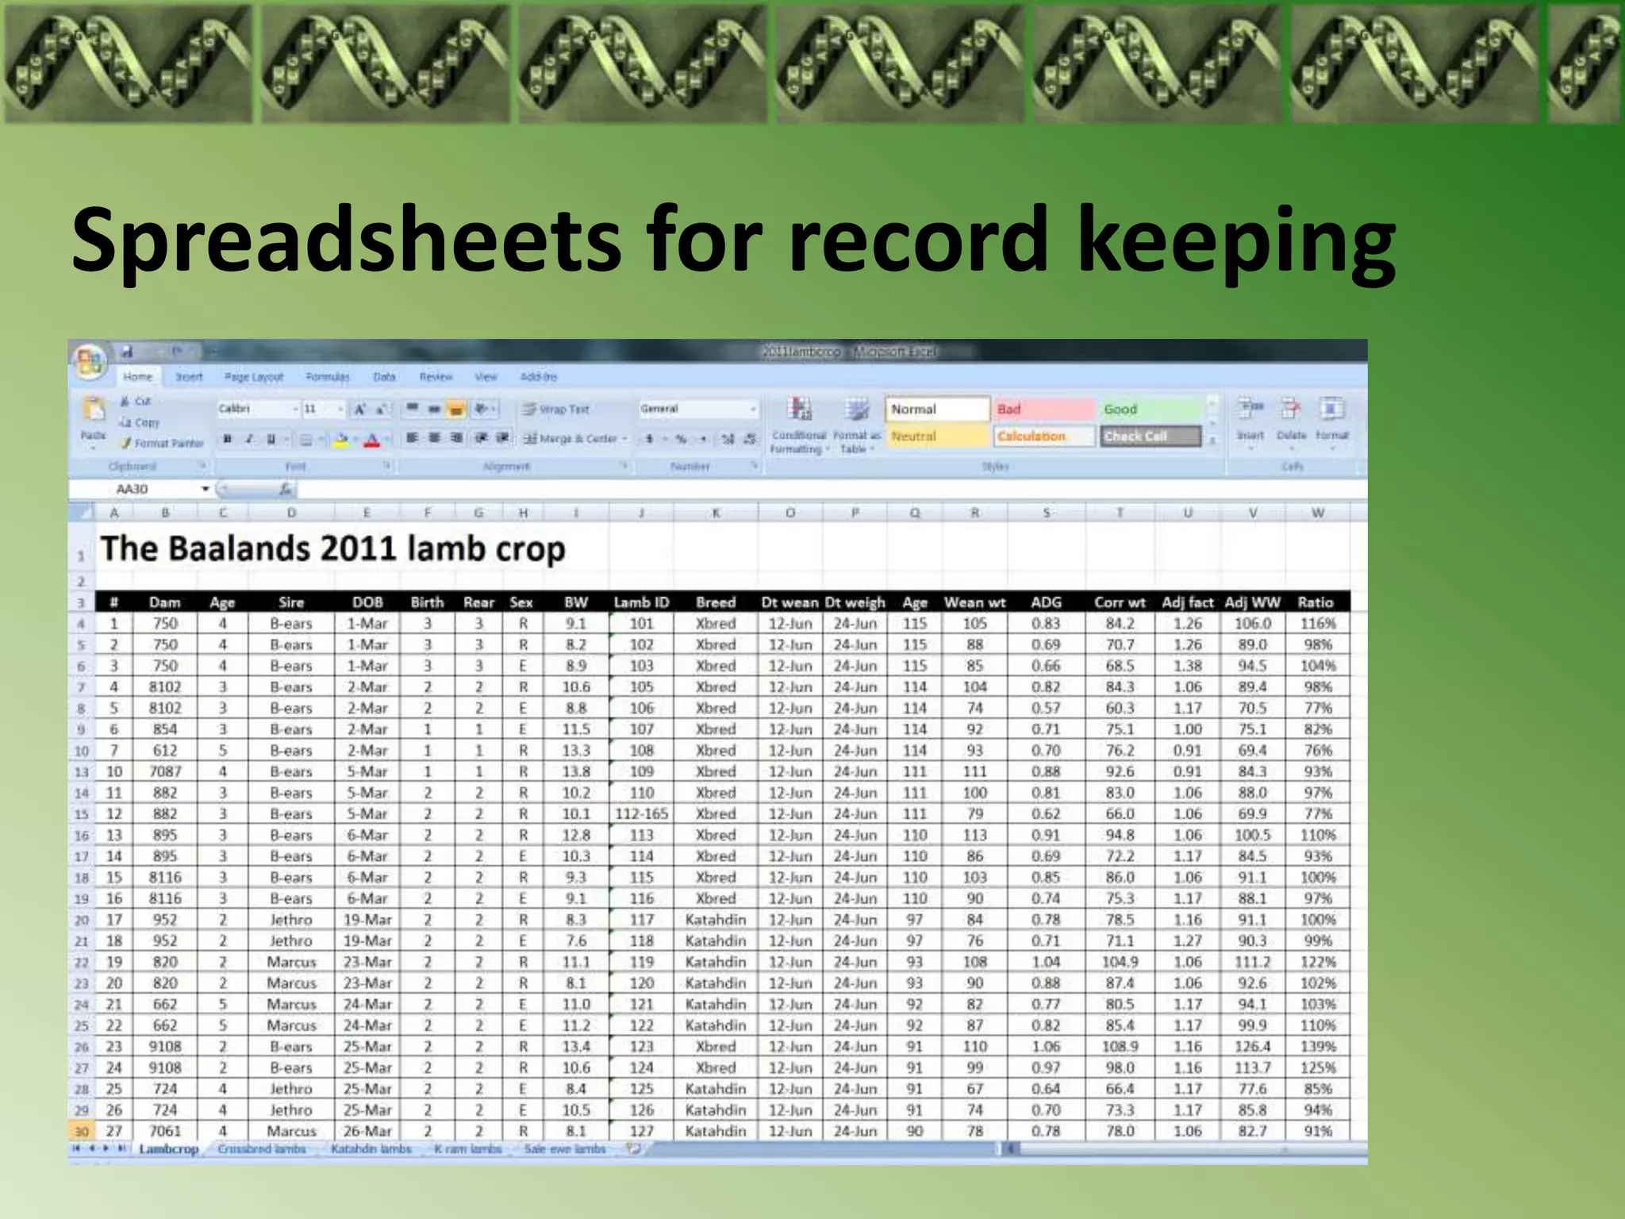Viewport: 1625px width, 1219px height.
Task: Apply the Calculation cell style
Action: click(1043, 436)
